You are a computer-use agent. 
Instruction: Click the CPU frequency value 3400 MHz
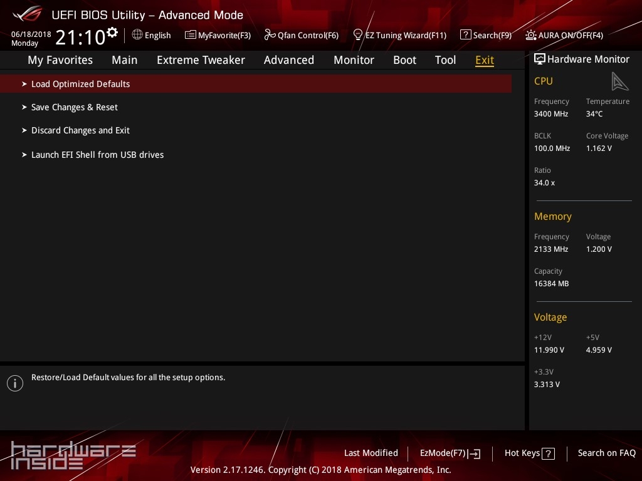click(551, 114)
